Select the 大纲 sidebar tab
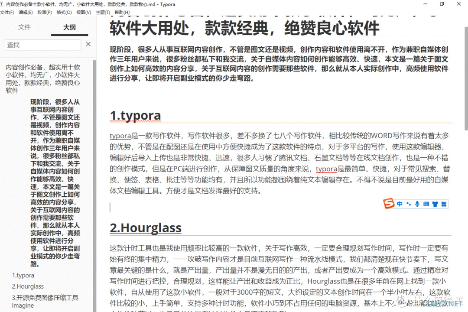 click(69, 27)
